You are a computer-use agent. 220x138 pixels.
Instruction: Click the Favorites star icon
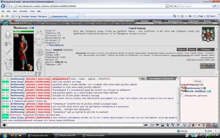3,16
